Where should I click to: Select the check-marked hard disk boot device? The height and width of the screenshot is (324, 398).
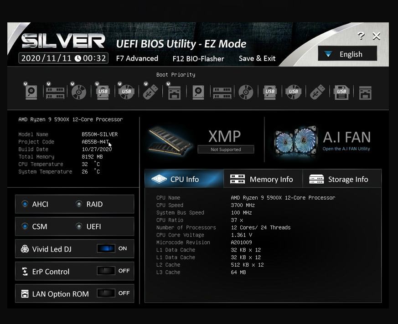[x=31, y=92]
